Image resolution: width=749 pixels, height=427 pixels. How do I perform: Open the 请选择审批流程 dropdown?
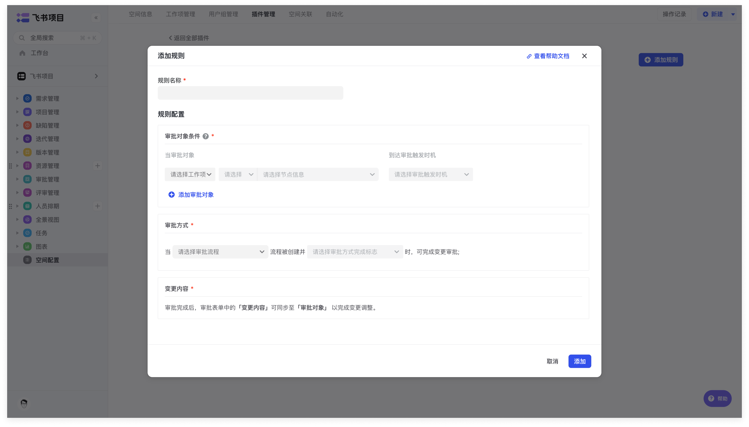220,252
